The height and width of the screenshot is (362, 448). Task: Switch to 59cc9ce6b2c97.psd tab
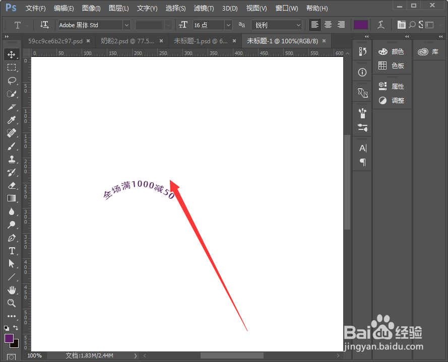tap(55, 41)
